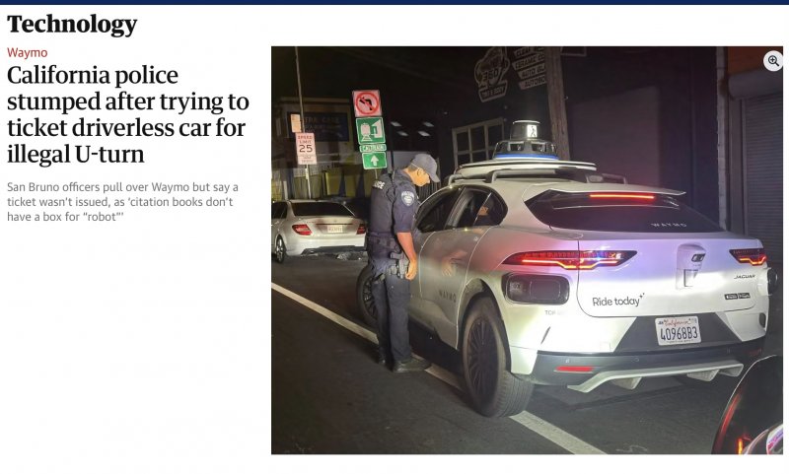The image size is (789, 474).
Task: Click the dark blue bar at page top
Action: (394, 2)
